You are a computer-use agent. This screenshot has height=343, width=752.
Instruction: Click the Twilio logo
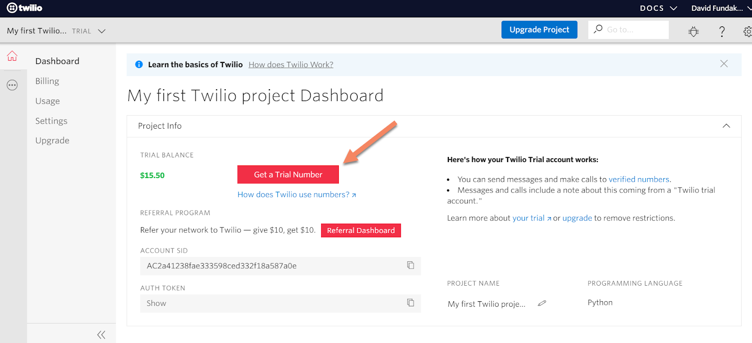(24, 8)
